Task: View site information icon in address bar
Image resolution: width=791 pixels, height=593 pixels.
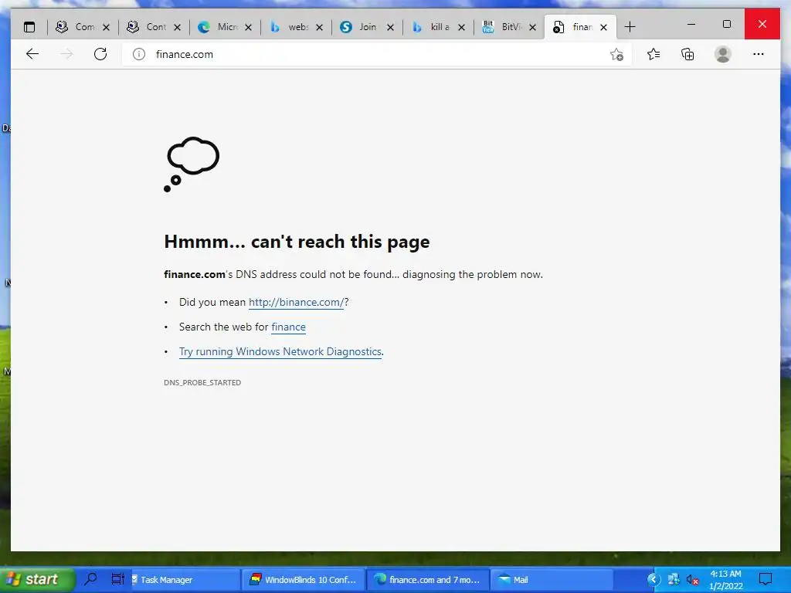Action: click(x=139, y=54)
